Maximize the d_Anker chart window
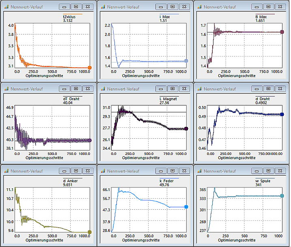Viewport: 291px width, 247px height. pyautogui.click(x=76, y=170)
